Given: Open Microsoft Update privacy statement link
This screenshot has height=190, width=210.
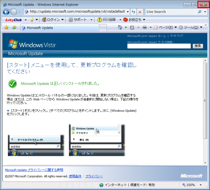Looking at the screenshot, I should click(x=34, y=170).
